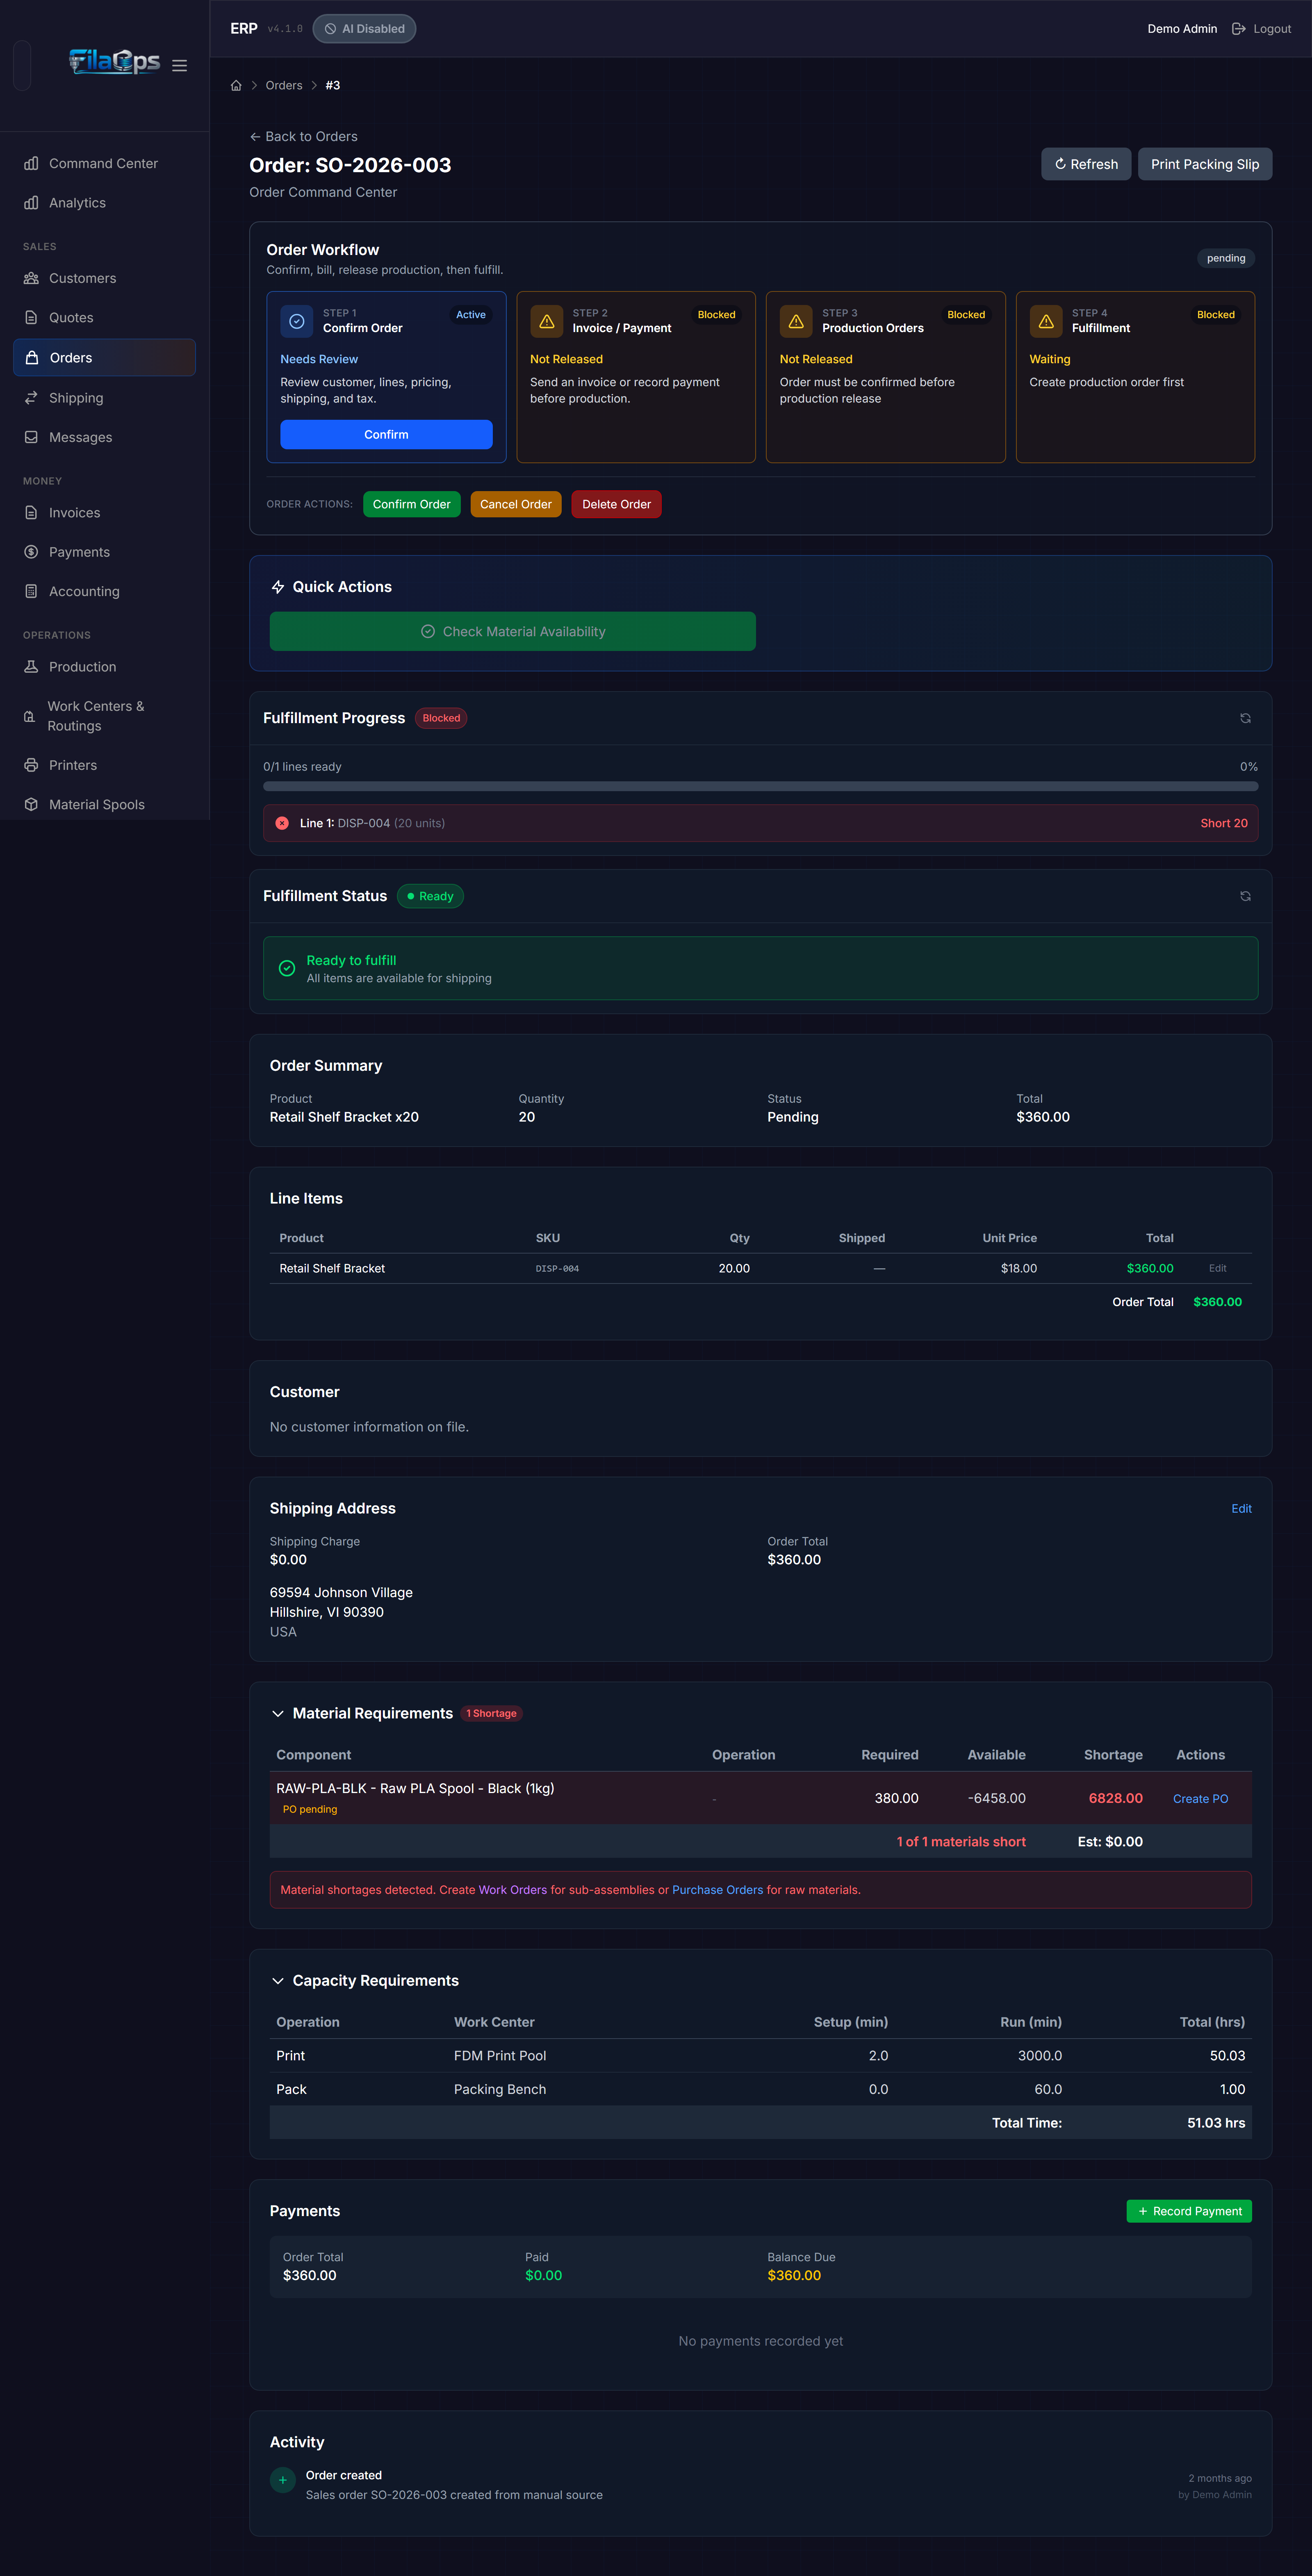Viewport: 1312px width, 2576px height.
Task: Click the Check Material Availability button
Action: (513, 631)
